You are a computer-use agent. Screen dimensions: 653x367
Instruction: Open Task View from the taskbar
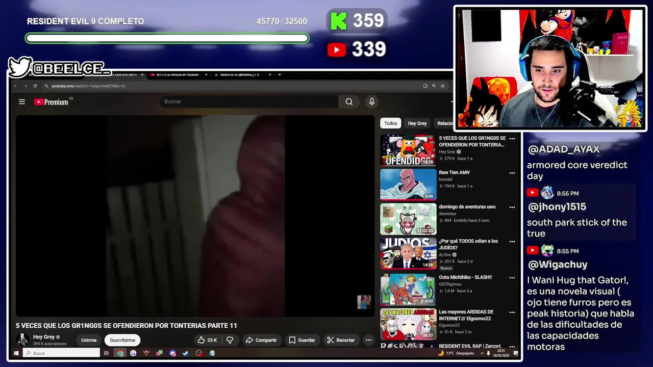click(106, 353)
